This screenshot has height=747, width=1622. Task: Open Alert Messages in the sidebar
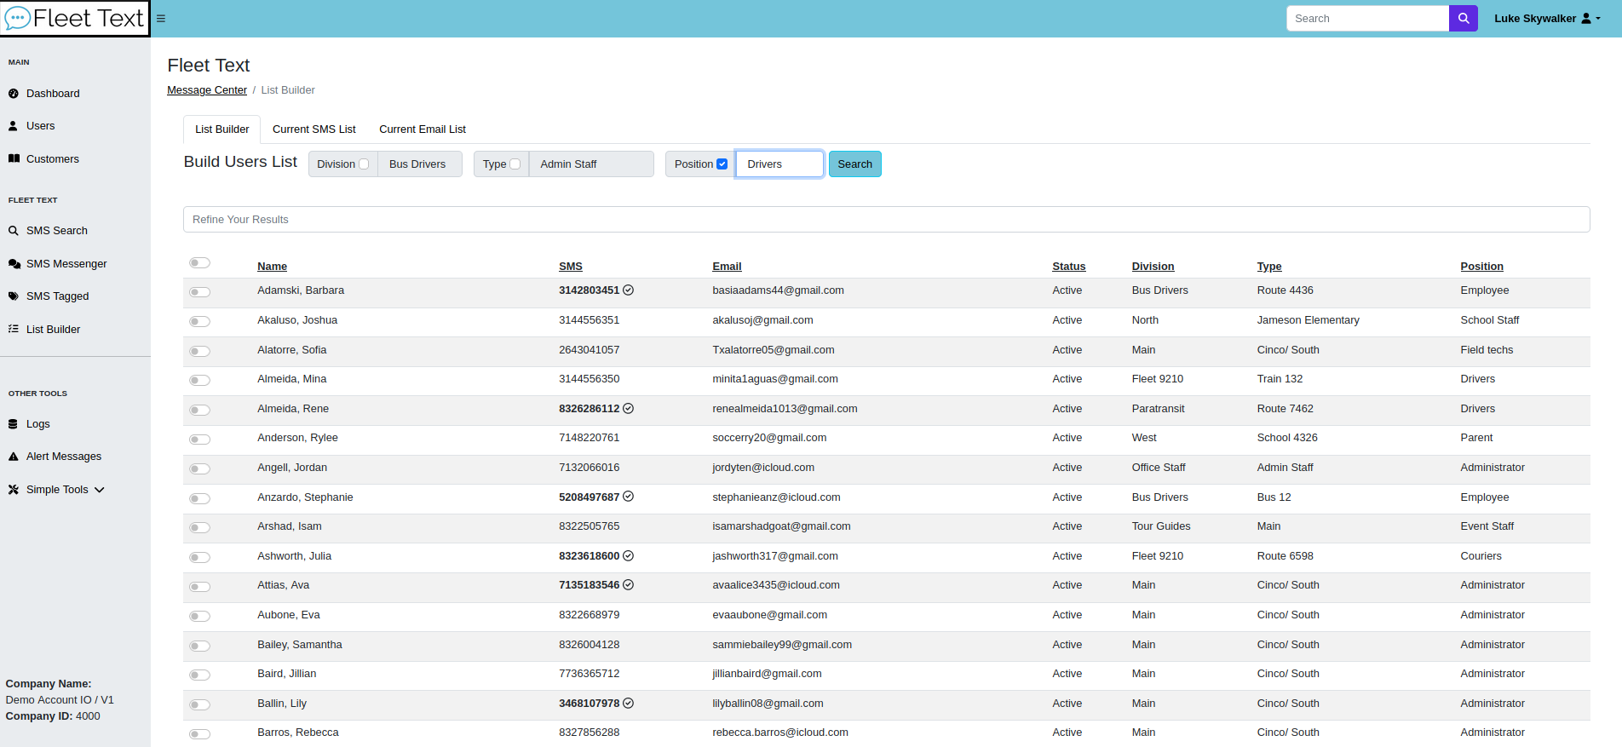coord(64,457)
